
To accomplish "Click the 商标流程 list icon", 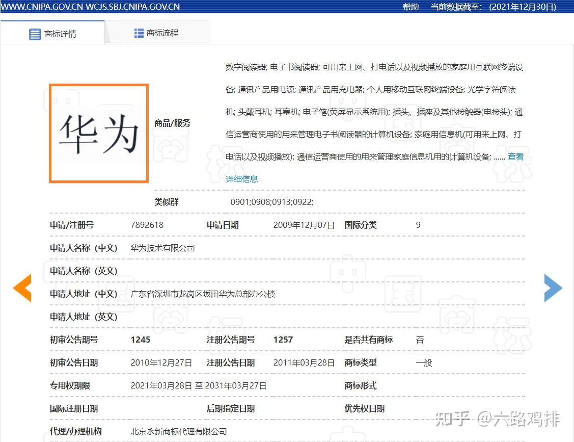I will [139, 33].
